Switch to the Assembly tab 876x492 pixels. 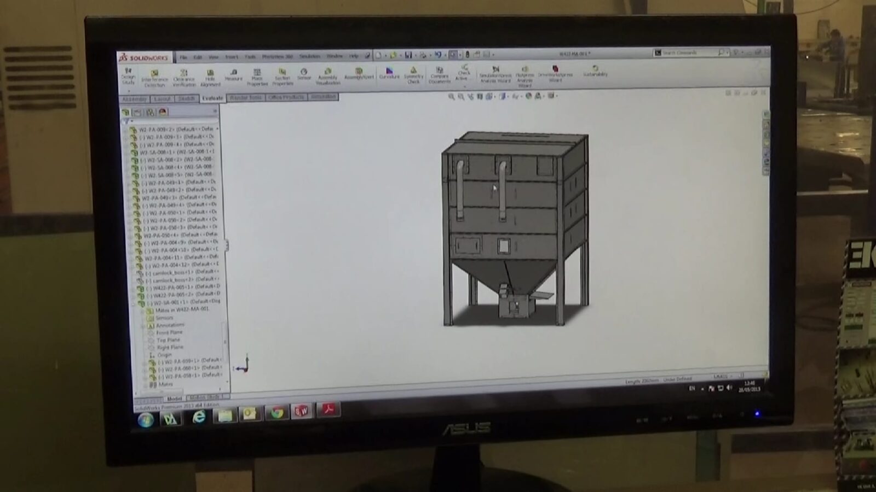pos(134,99)
